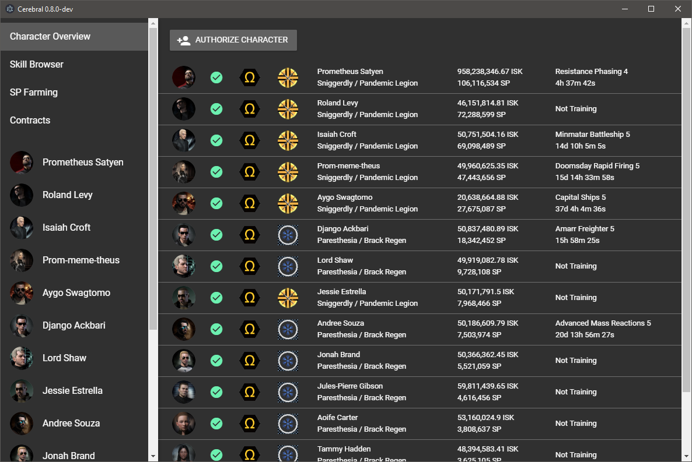Click Omega clone icon for Aygo Swagtomo
The width and height of the screenshot is (692, 462).
249,203
